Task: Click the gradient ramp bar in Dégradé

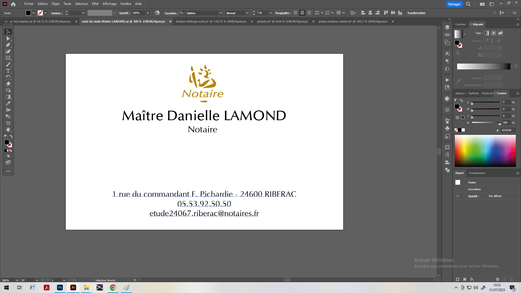Action: (483, 66)
